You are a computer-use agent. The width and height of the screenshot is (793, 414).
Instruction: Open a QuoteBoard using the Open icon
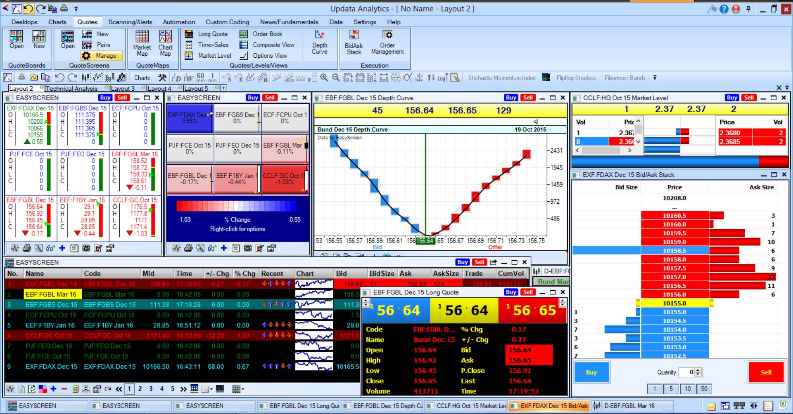(x=17, y=40)
